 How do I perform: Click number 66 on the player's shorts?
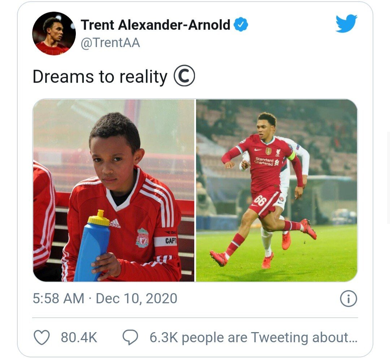pos(260,200)
